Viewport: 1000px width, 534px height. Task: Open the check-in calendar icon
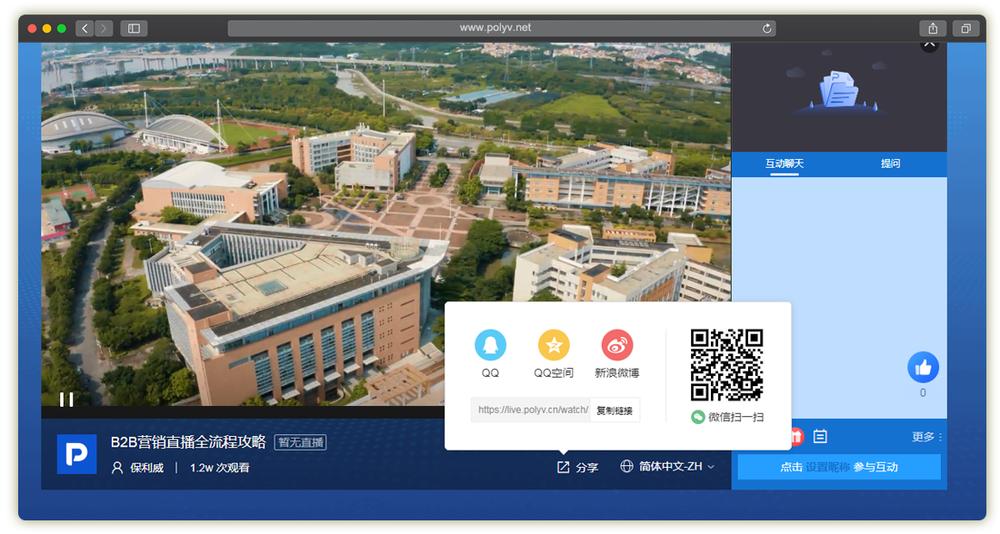coord(820,437)
